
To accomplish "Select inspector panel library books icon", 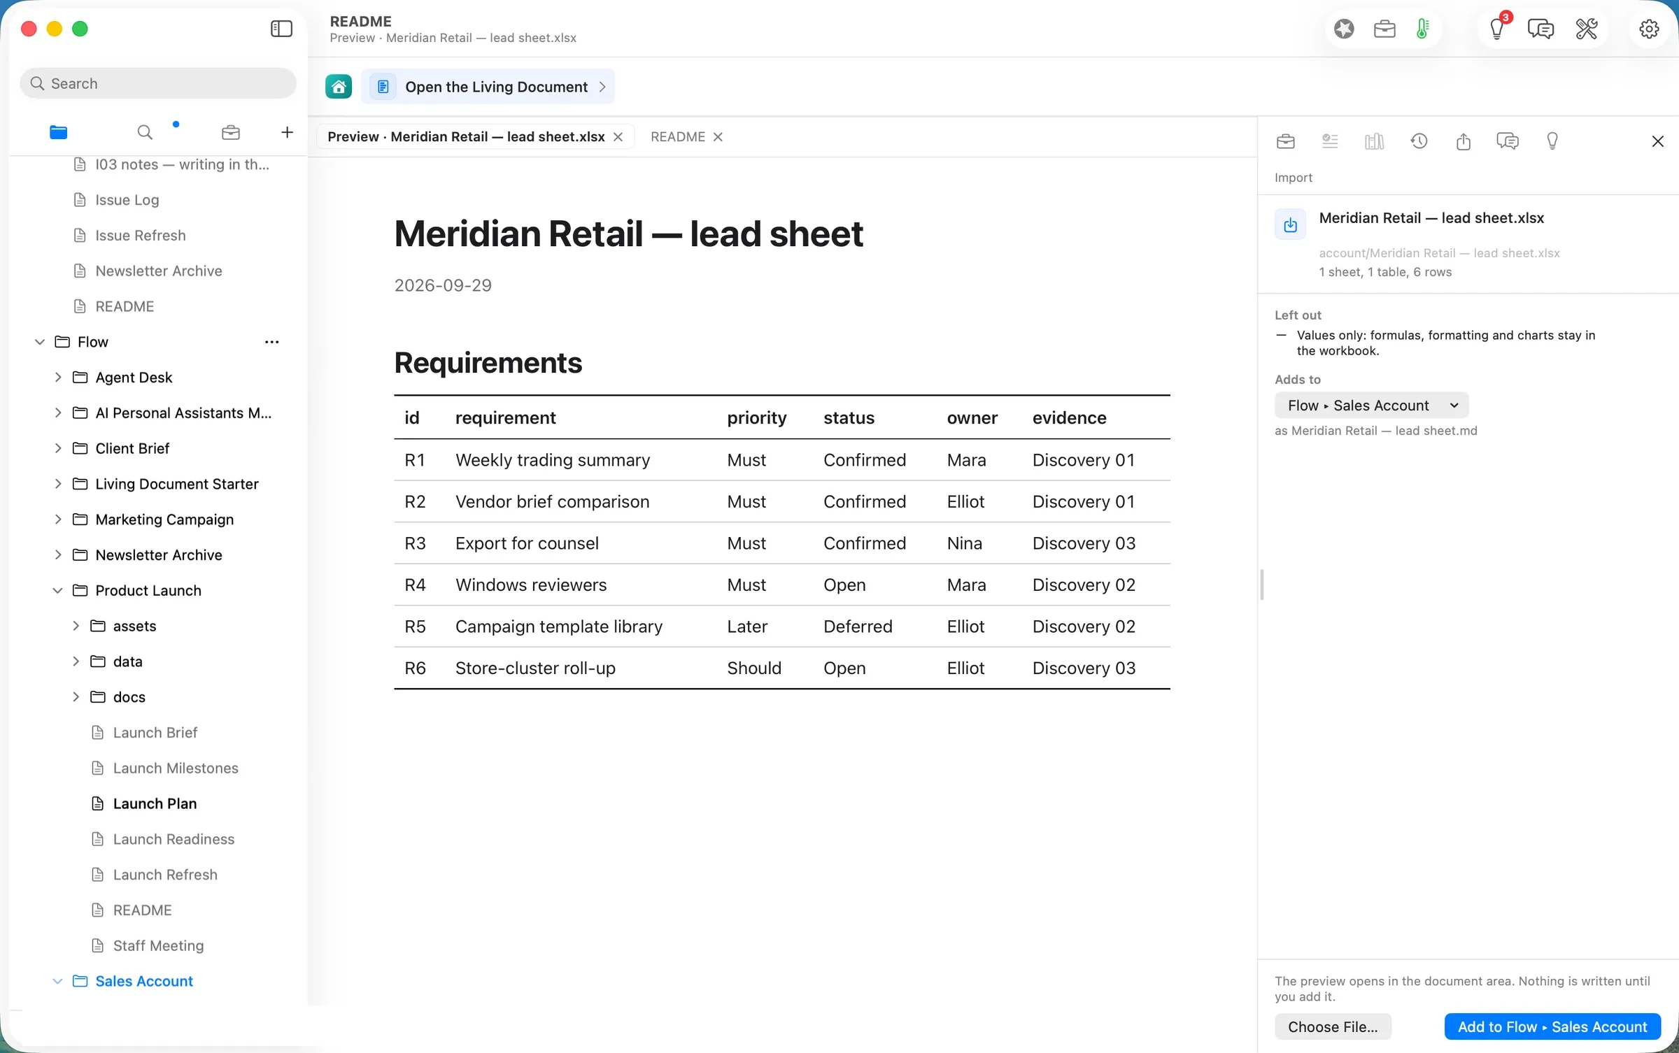I will (1375, 141).
